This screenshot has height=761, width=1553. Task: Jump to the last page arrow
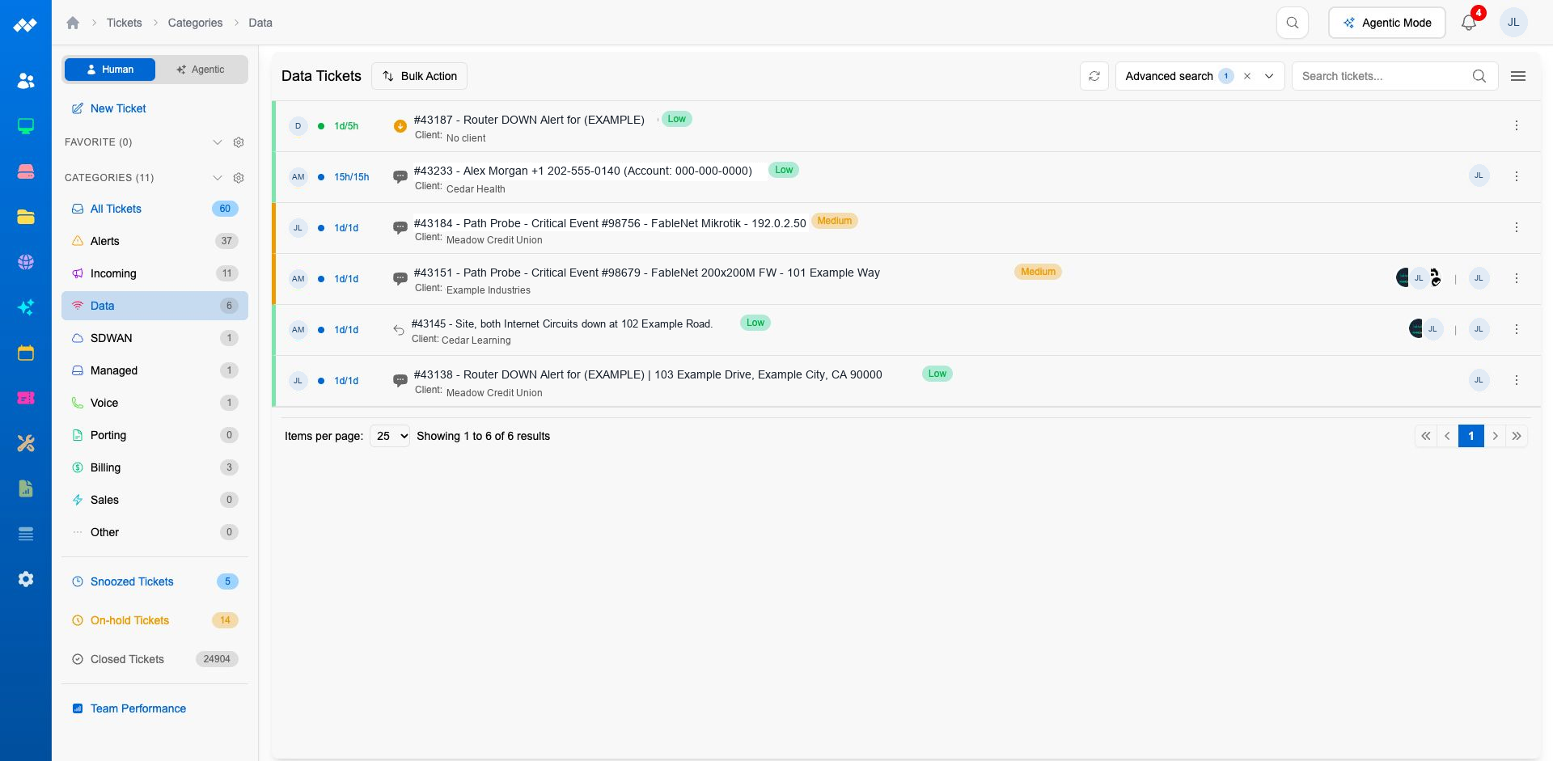coord(1517,436)
